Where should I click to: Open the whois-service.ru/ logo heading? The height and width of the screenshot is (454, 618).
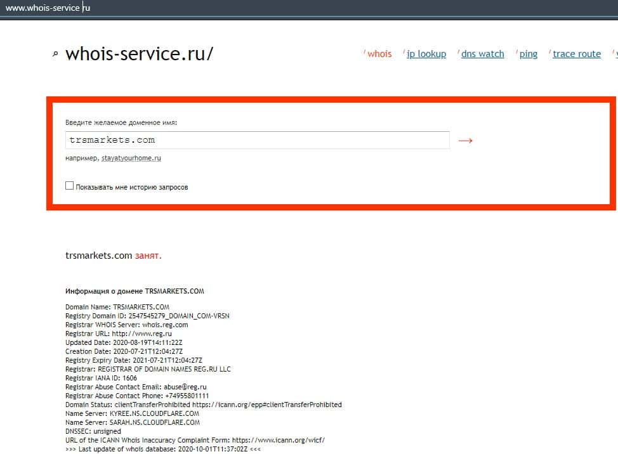tap(139, 54)
